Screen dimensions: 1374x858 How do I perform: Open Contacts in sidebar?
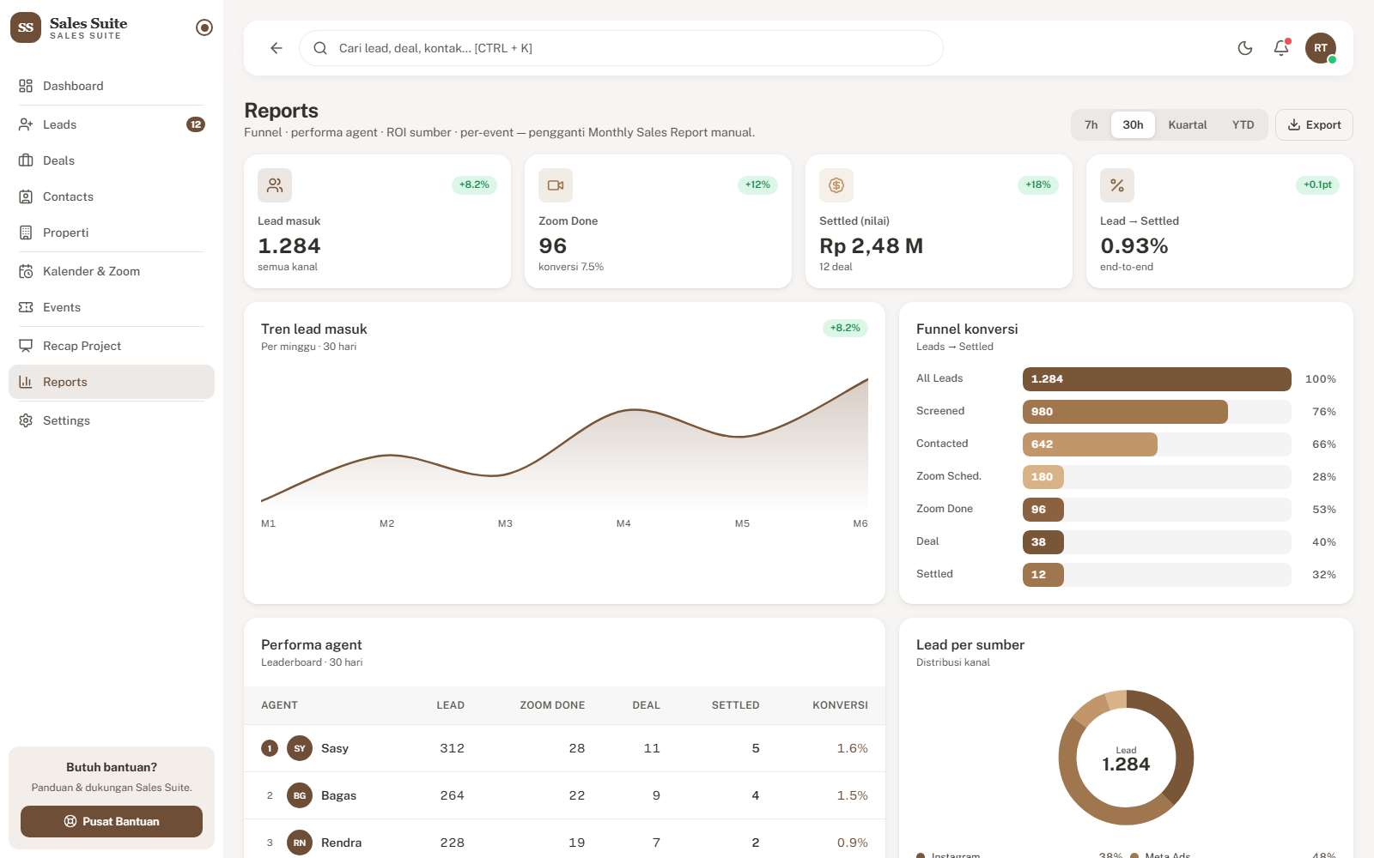click(112, 196)
